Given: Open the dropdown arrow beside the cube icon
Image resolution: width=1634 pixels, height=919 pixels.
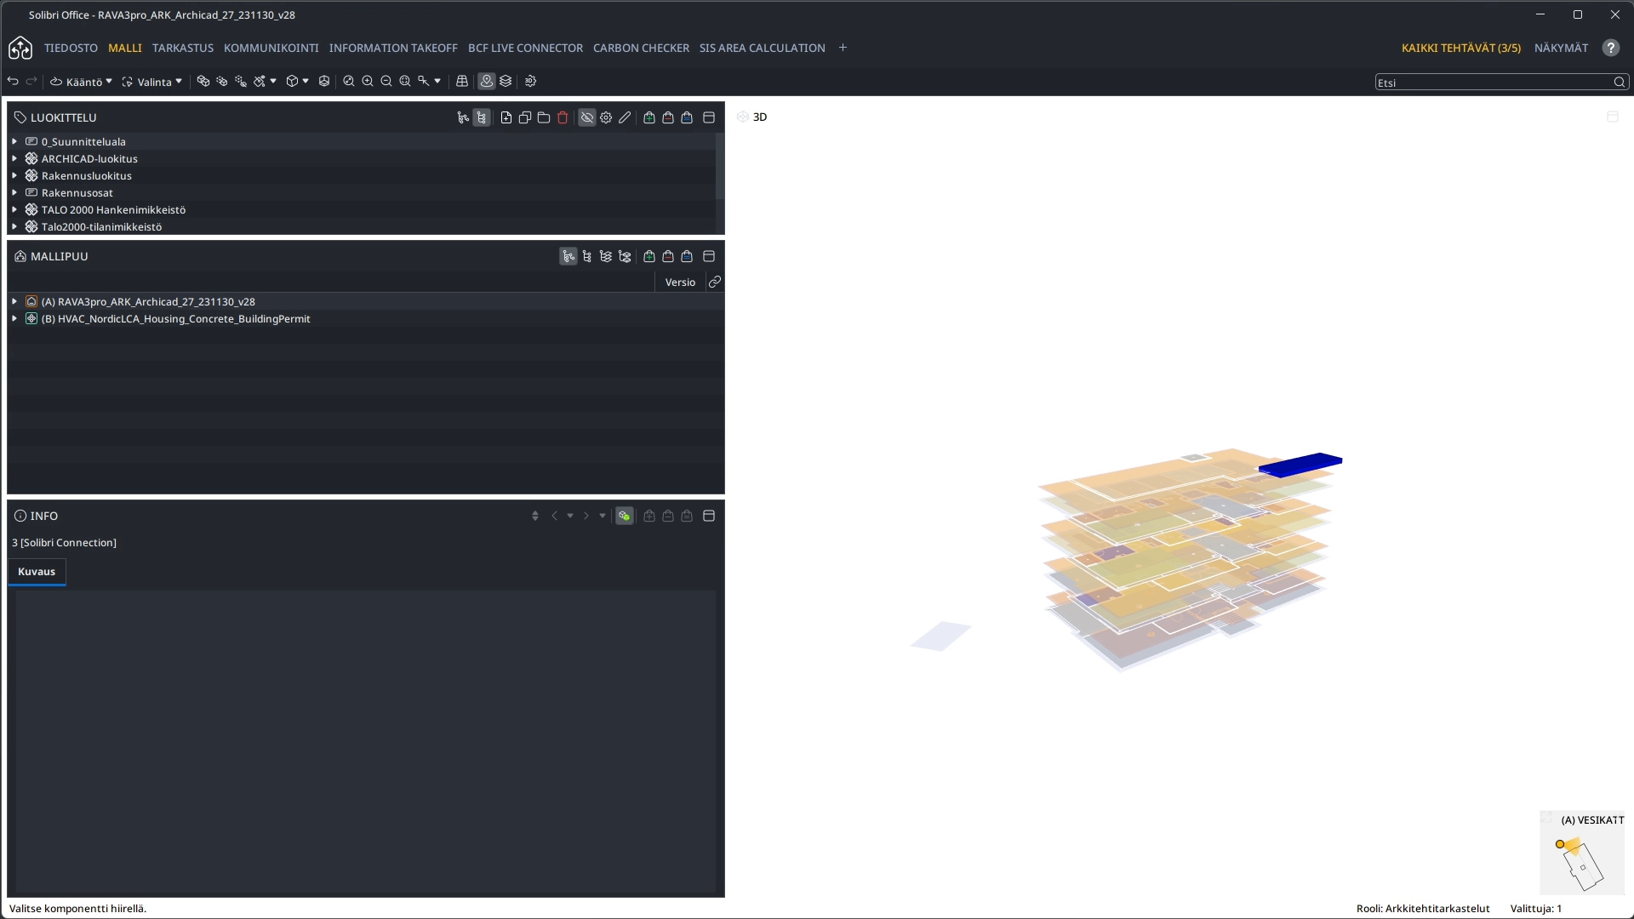Looking at the screenshot, I should click(x=306, y=82).
